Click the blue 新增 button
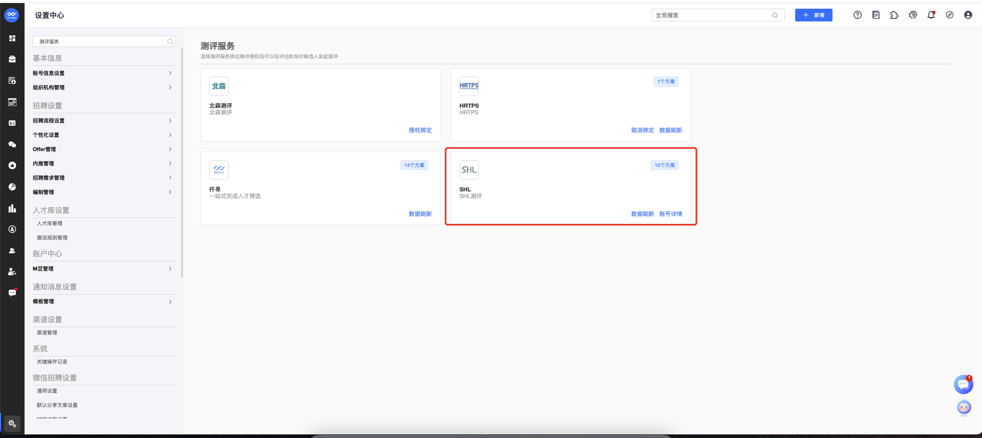This screenshot has width=982, height=438. tap(814, 15)
